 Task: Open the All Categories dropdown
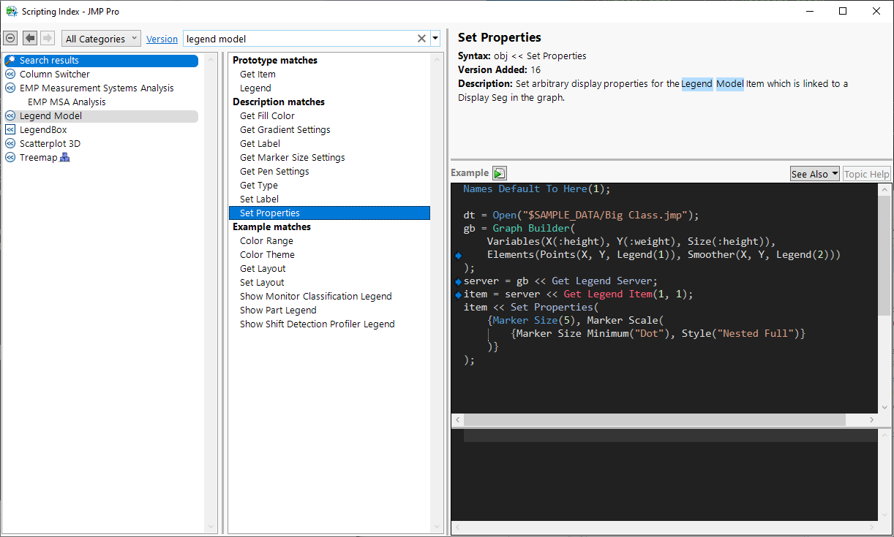coord(101,39)
